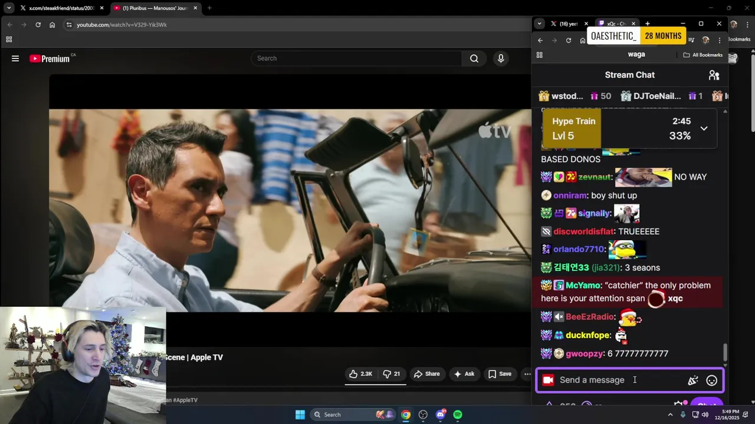This screenshot has width=755, height=424.
Task: Reload the YouTube page
Action: pos(38,25)
